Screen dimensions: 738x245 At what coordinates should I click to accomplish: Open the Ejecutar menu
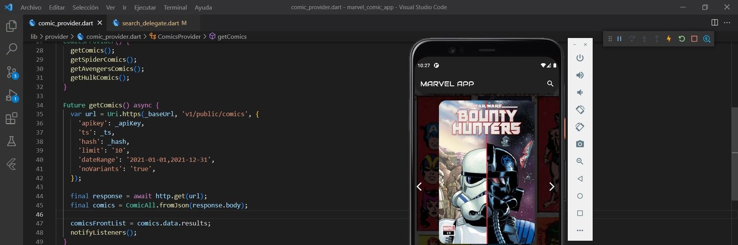tap(145, 7)
